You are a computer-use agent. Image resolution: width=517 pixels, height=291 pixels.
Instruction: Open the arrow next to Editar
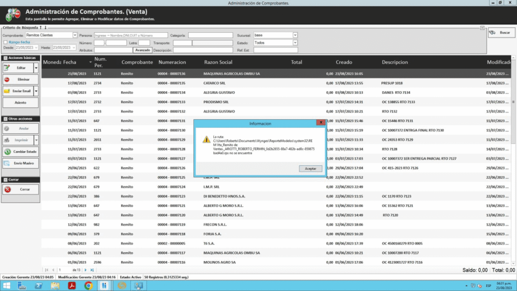(x=36, y=68)
